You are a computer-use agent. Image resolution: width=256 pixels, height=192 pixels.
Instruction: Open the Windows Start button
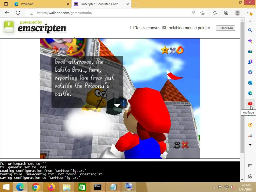click(6, 187)
